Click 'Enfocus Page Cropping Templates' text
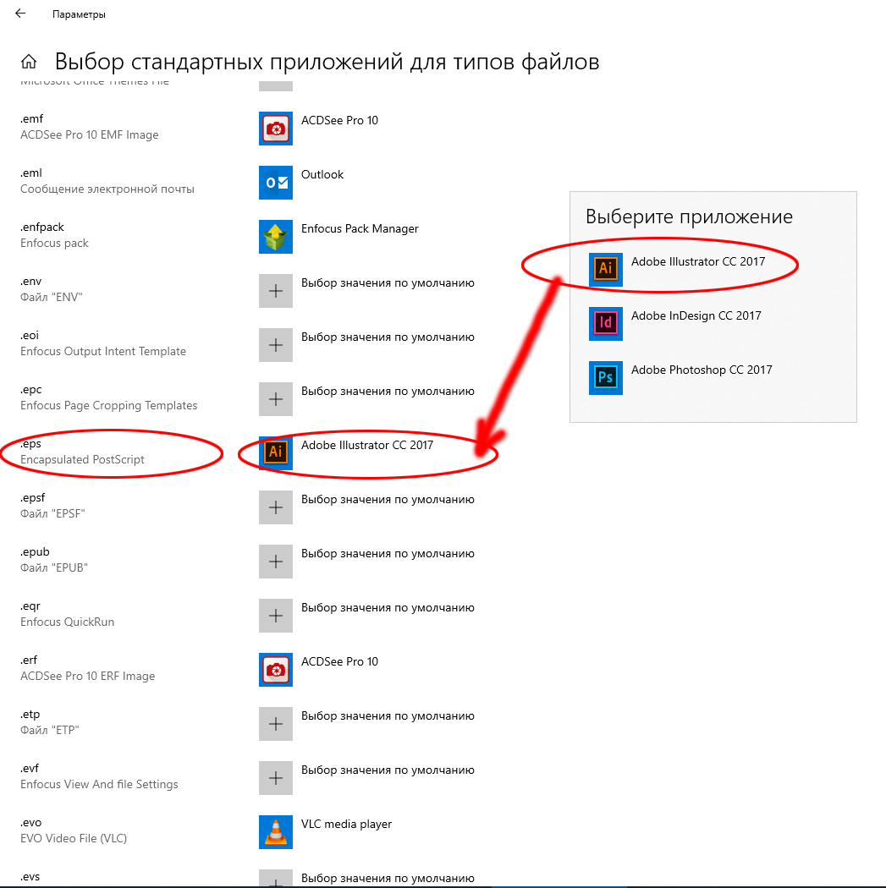 (x=109, y=405)
